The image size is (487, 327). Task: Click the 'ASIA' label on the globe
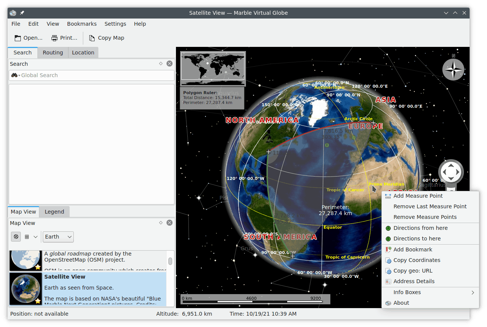(x=386, y=100)
